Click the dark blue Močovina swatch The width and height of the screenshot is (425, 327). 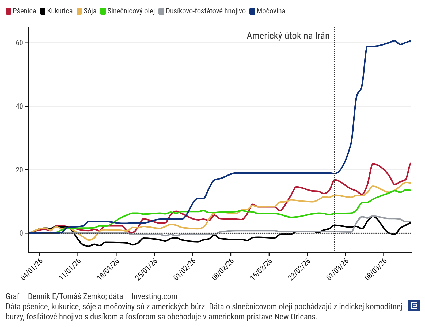click(x=252, y=11)
